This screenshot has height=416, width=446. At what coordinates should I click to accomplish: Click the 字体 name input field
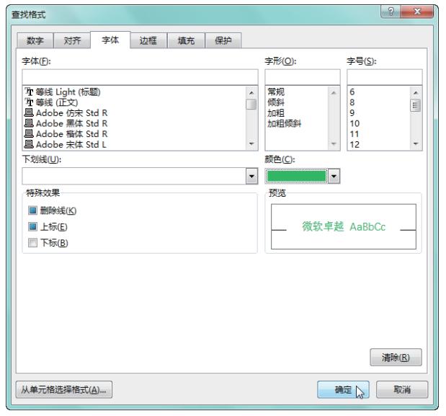[140, 77]
